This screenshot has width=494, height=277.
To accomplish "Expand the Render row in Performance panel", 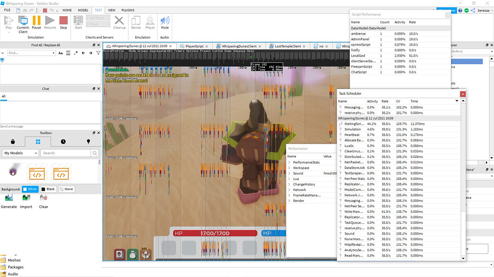I will coord(289,201).
